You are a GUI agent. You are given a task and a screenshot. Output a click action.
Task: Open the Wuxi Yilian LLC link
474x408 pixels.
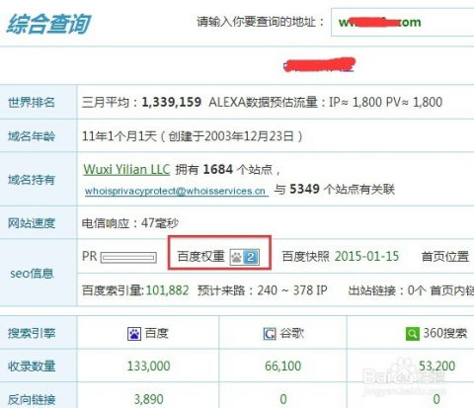click(126, 169)
